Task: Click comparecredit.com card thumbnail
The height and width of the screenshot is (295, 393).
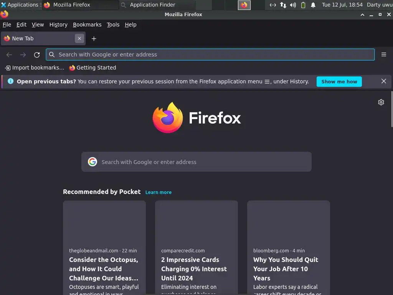Action: pos(196,222)
